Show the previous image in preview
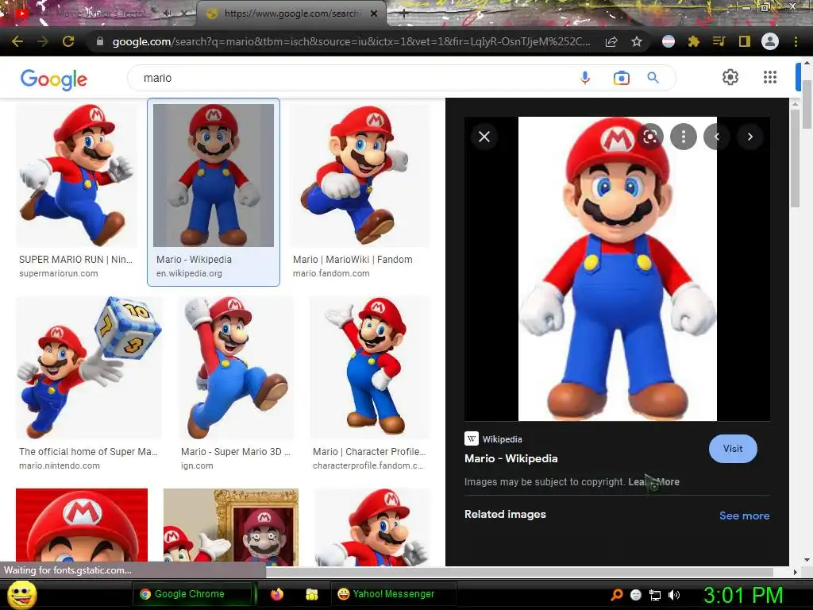This screenshot has height=610, width=813. click(x=717, y=137)
